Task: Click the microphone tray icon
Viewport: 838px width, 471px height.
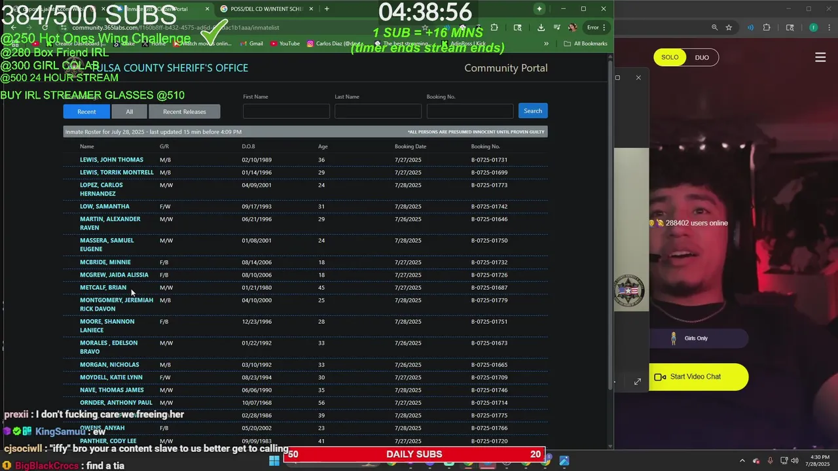Action: 771,461
